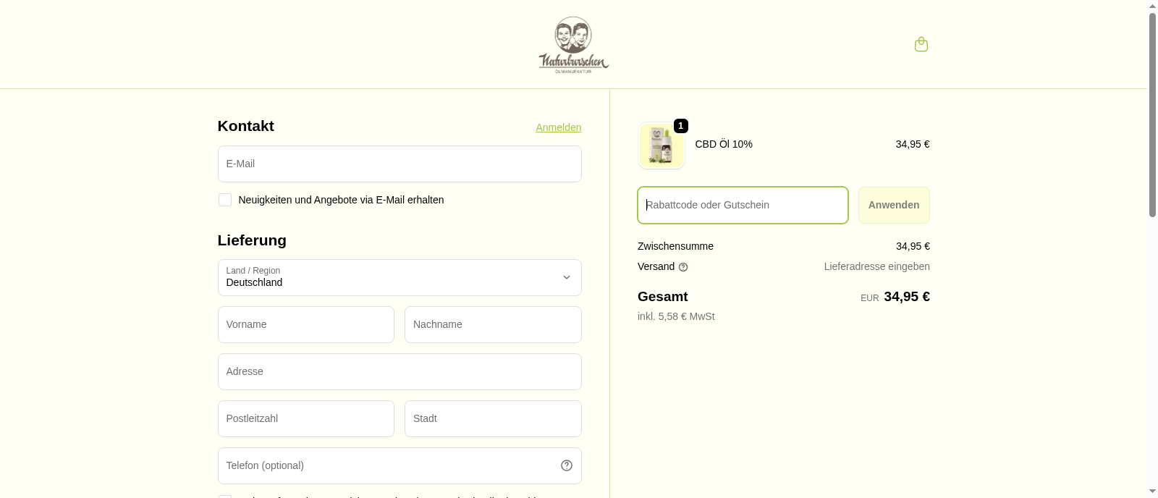This screenshot has width=1158, height=498.
Task: Open the shopping bag icon
Action: pyautogui.click(x=921, y=44)
